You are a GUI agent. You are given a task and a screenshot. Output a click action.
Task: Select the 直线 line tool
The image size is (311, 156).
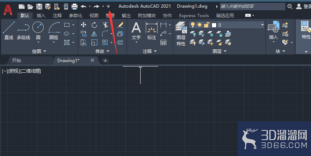9,31
